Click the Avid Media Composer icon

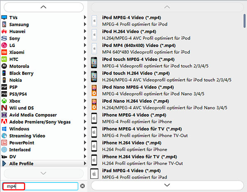pyautogui.click(x=4, y=115)
